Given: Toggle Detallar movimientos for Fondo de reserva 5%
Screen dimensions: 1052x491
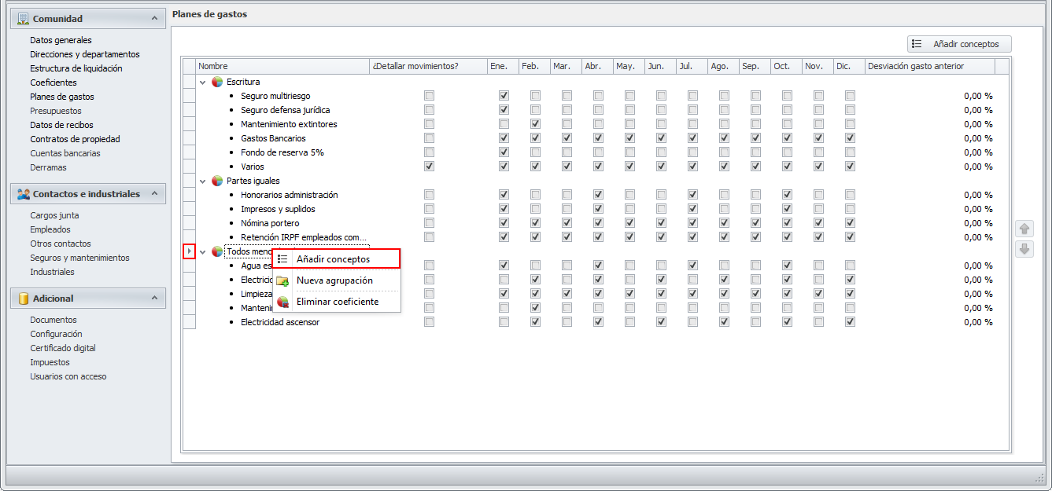Looking at the screenshot, I should 429,152.
